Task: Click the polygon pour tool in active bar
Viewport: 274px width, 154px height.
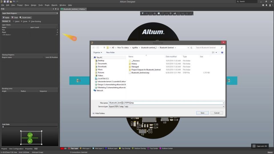Action: tap(175, 13)
